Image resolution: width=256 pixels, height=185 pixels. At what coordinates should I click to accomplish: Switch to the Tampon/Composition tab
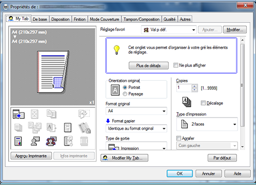(x=141, y=19)
